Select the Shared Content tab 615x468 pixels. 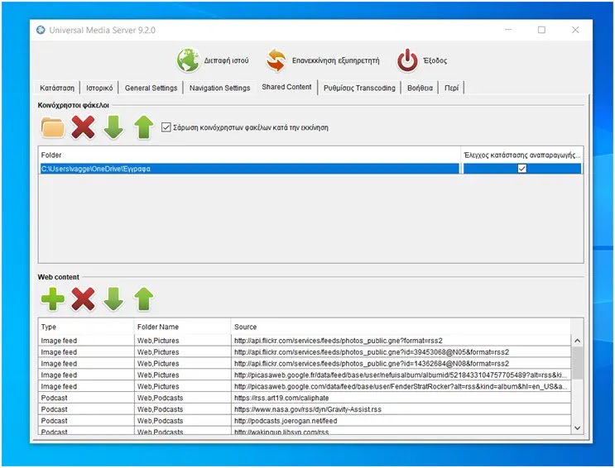pyautogui.click(x=286, y=87)
